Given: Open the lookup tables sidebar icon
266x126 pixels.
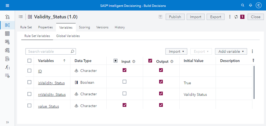Looking at the screenshot, I should click(x=7, y=34).
